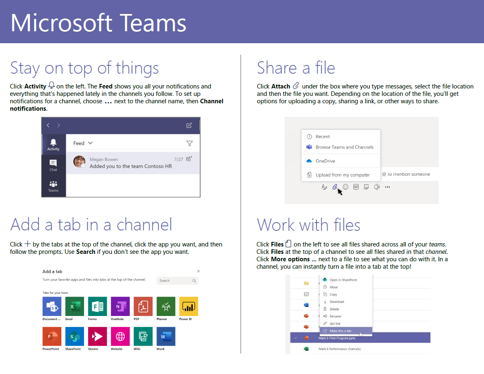The height and width of the screenshot is (374, 484).
Task: Toggle the feed filter funnel
Action: click(x=190, y=143)
